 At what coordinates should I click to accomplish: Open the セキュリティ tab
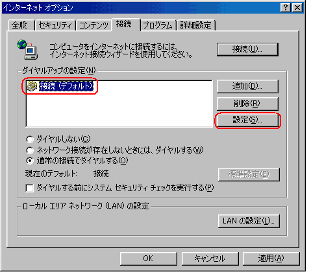click(55, 25)
